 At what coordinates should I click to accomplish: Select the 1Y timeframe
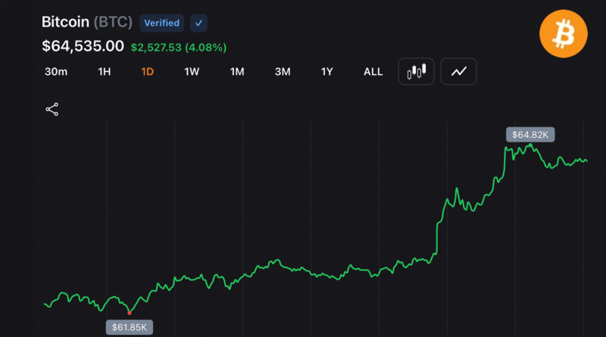coord(327,71)
